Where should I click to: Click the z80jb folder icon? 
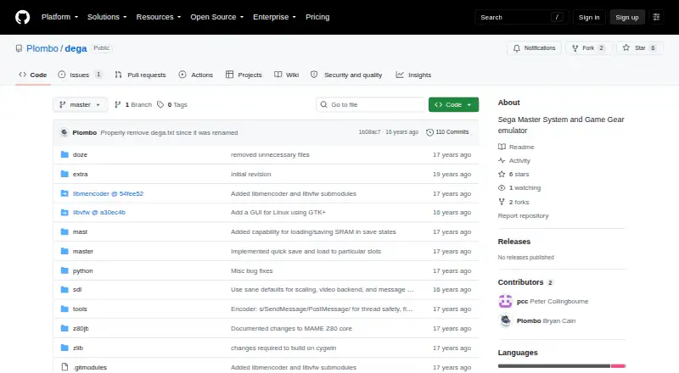coord(65,328)
